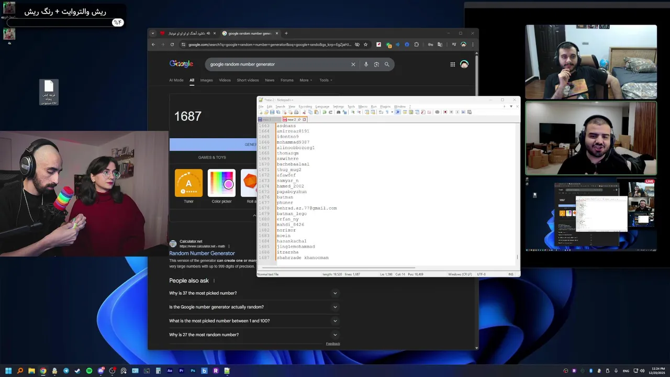Switch to the Videos results tab

tap(225, 80)
